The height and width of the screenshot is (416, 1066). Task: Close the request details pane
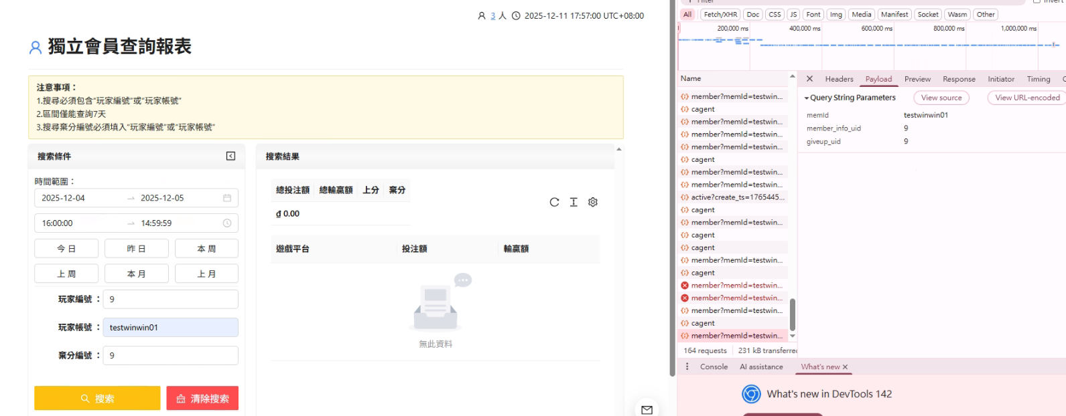tap(809, 79)
